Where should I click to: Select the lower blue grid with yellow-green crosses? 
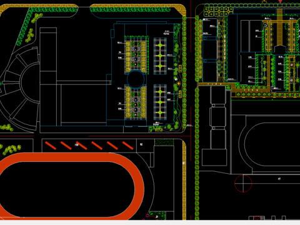coord(160,102)
